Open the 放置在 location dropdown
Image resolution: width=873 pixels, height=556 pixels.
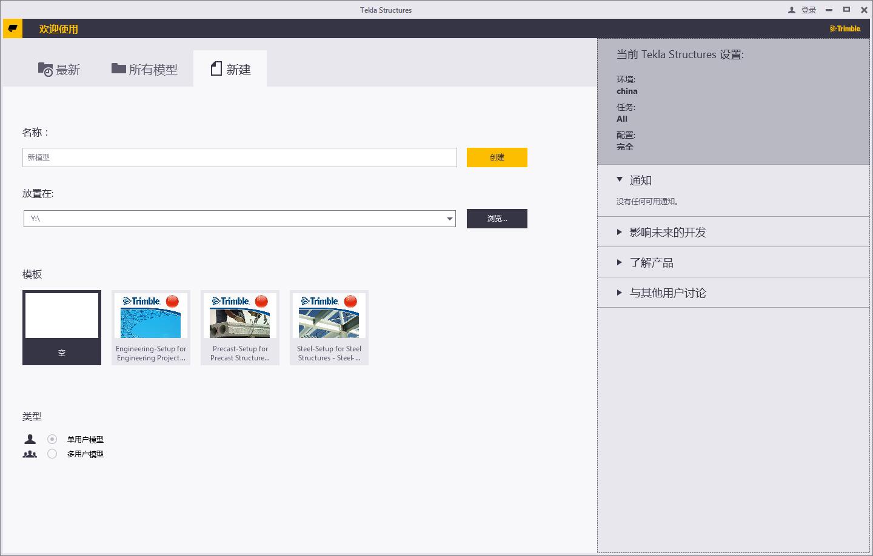449,219
